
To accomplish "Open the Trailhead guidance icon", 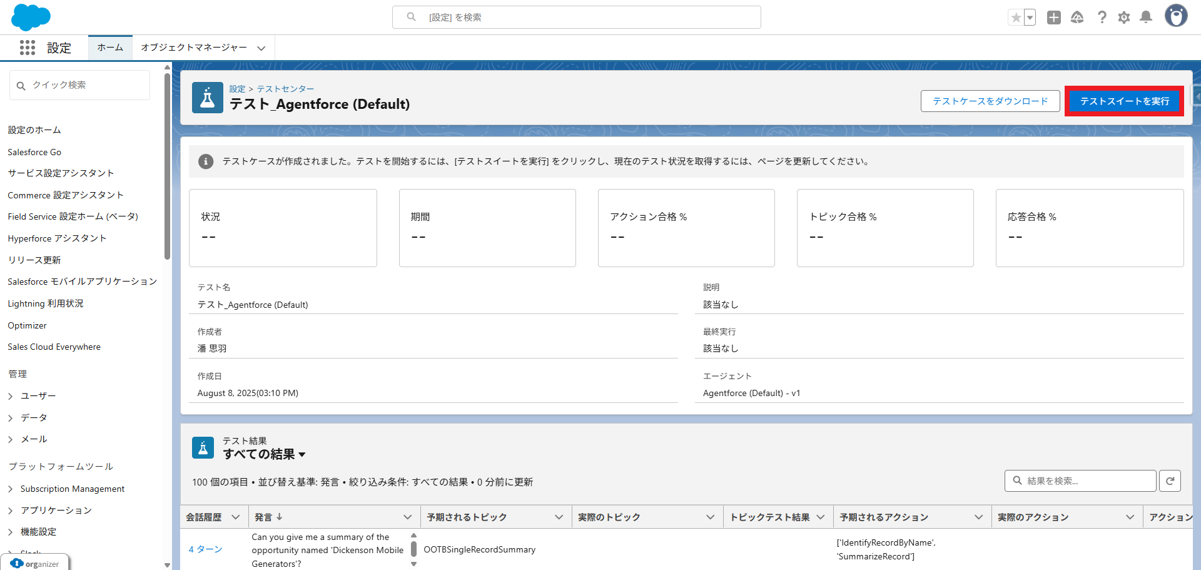I will tap(1077, 18).
